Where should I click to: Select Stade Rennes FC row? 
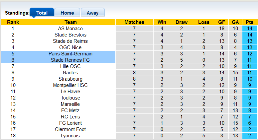tap(70, 60)
